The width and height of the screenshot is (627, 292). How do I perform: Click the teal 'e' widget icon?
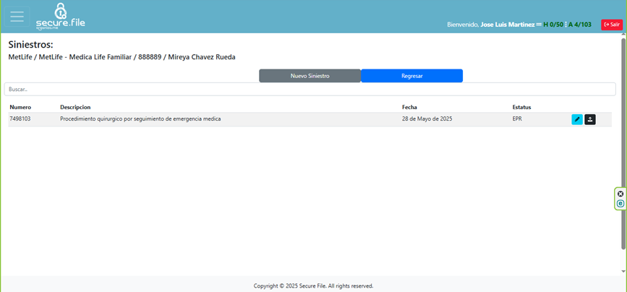point(620,204)
